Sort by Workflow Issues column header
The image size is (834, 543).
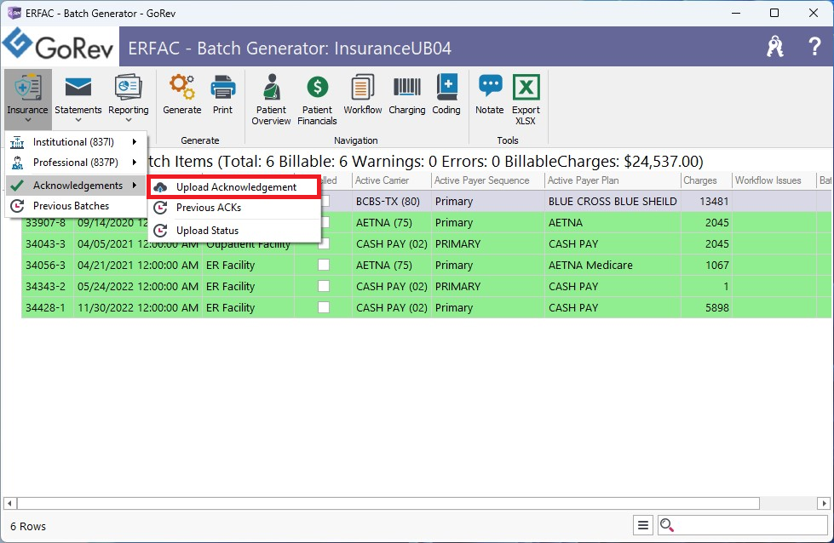point(774,180)
